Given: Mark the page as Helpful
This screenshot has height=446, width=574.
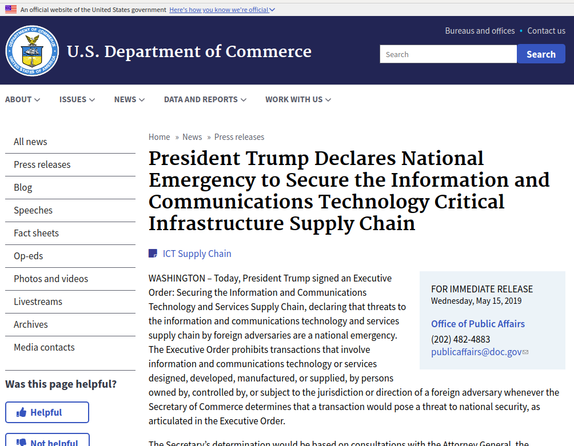Looking at the screenshot, I should coord(47,412).
